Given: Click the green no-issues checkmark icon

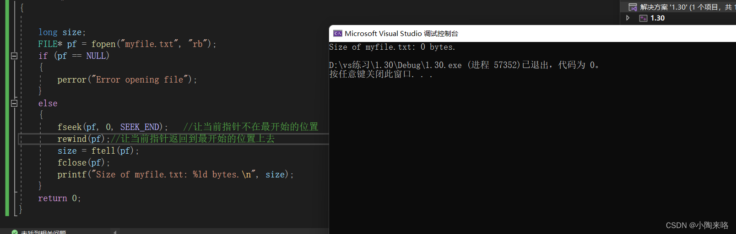Looking at the screenshot, I should (x=15, y=232).
